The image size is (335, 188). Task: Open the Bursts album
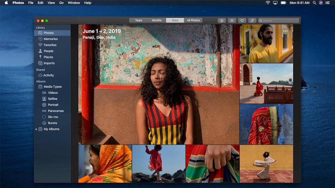coord(52,123)
